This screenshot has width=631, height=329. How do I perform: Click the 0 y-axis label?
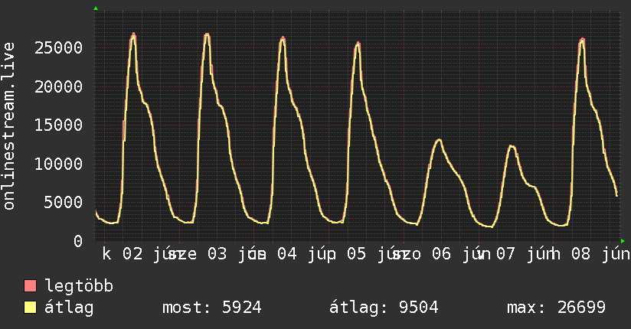coord(78,241)
